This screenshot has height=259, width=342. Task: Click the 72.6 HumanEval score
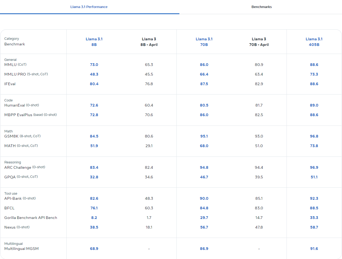94,105
